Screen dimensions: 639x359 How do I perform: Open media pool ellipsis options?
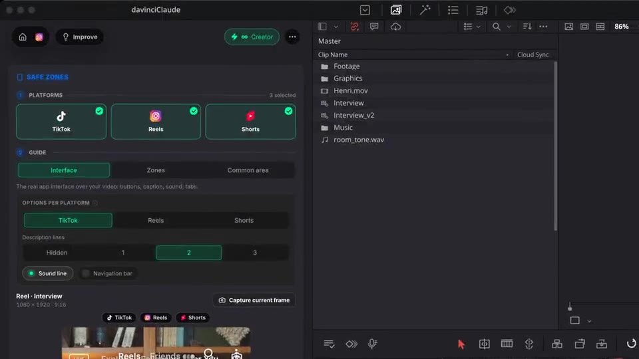point(543,27)
